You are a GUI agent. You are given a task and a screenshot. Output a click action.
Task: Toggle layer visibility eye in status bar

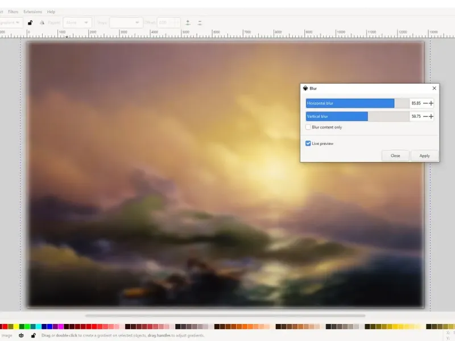pos(21,335)
